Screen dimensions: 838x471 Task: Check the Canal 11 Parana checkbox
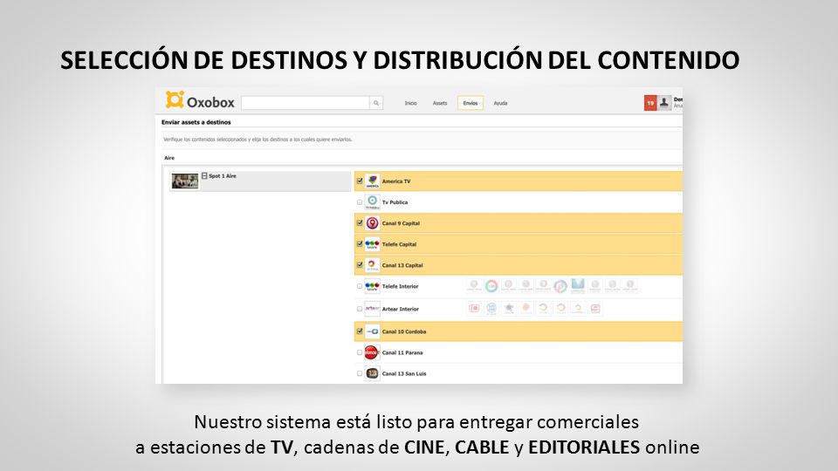click(360, 352)
